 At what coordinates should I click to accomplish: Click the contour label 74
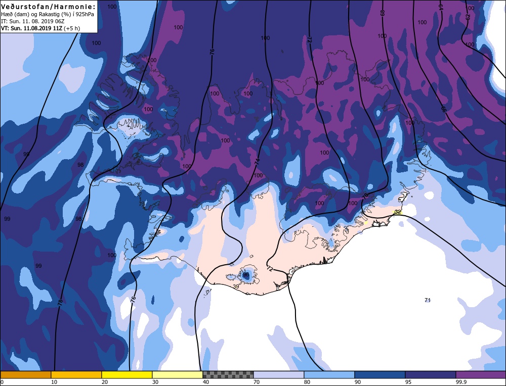(x=257, y=162)
